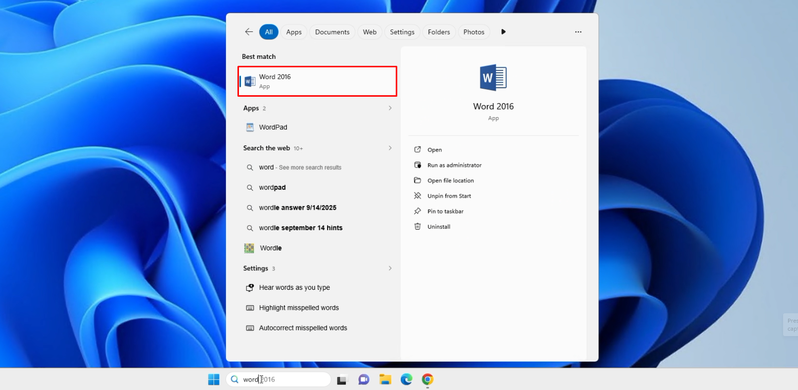This screenshot has height=390, width=798.
Task: Expand the Search the web section chevron
Action: click(x=390, y=148)
